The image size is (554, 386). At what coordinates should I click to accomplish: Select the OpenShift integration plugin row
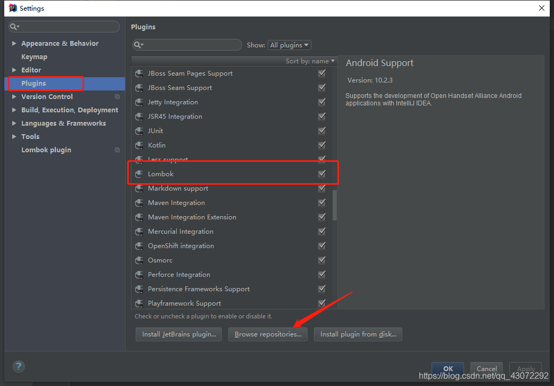click(232, 246)
